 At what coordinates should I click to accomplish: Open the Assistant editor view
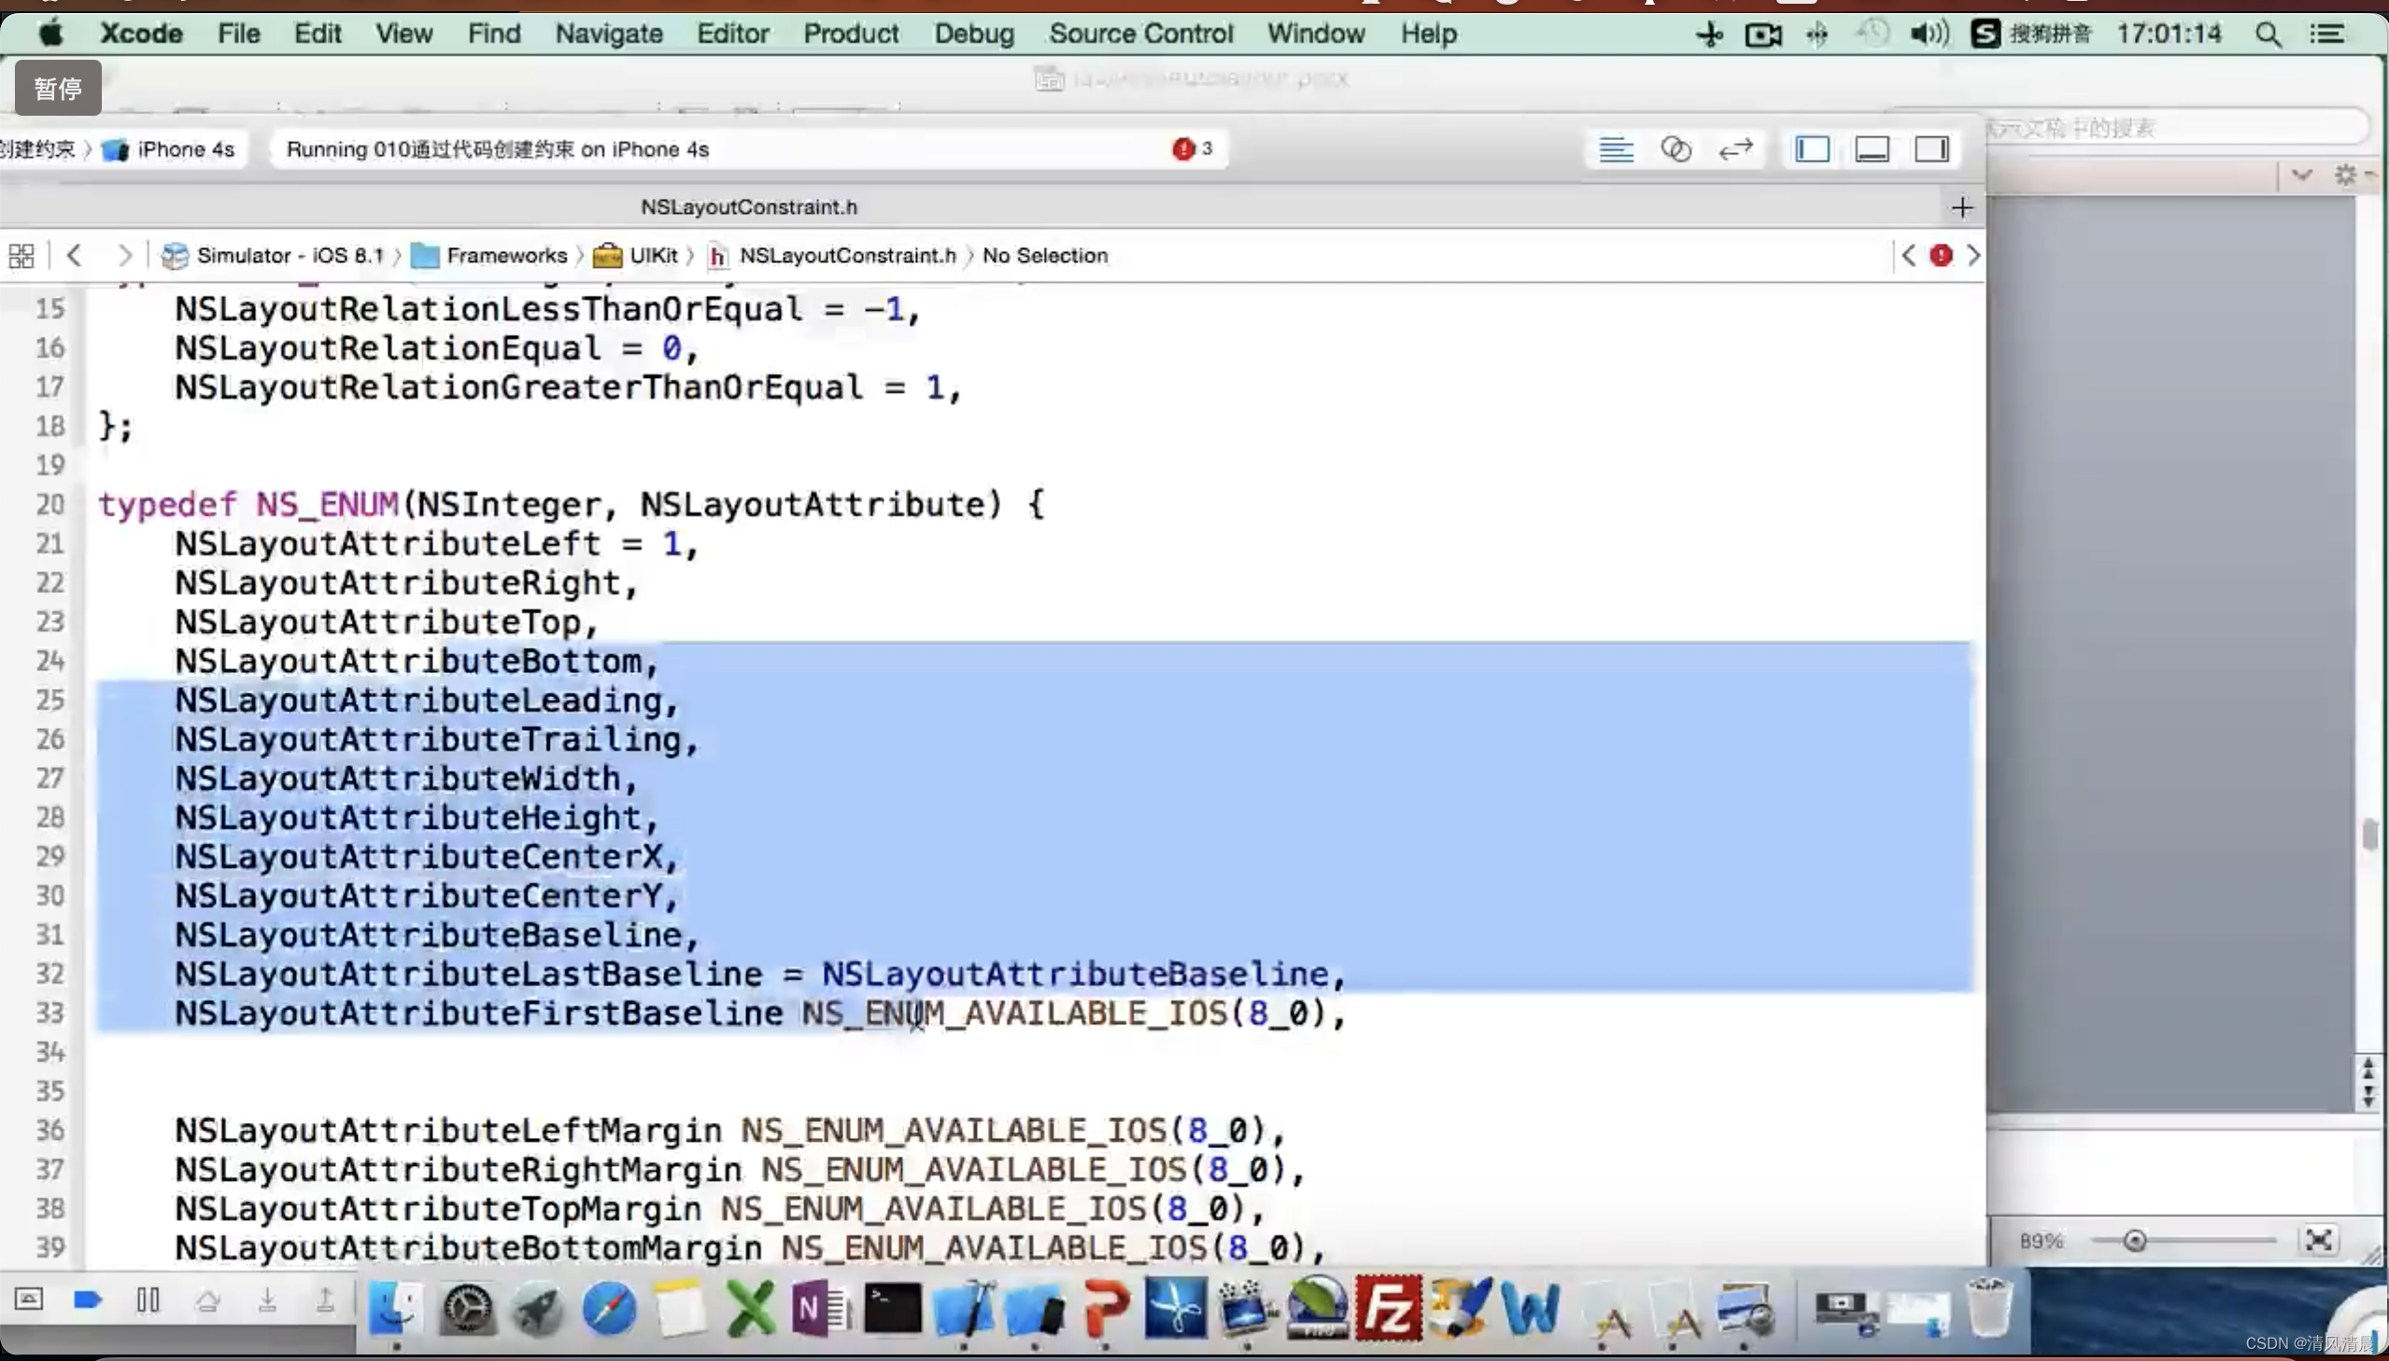(x=1675, y=149)
